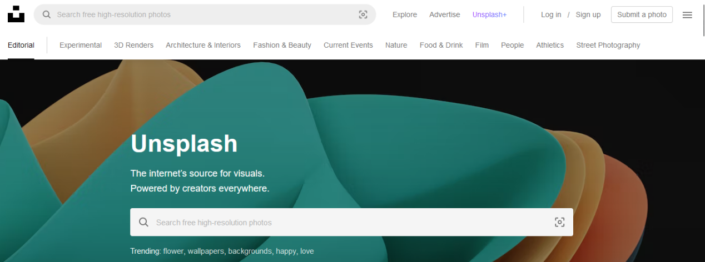This screenshot has height=262, width=705.
Task: Click the Submit a photo button
Action: click(x=642, y=14)
